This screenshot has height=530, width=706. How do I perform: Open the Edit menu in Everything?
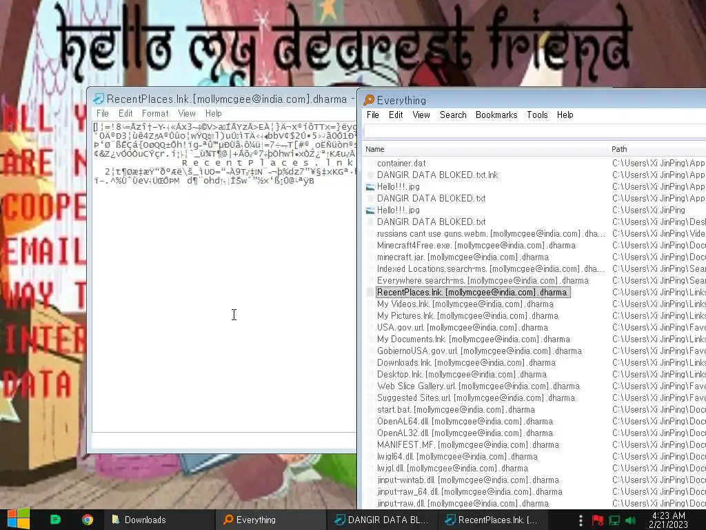point(396,115)
